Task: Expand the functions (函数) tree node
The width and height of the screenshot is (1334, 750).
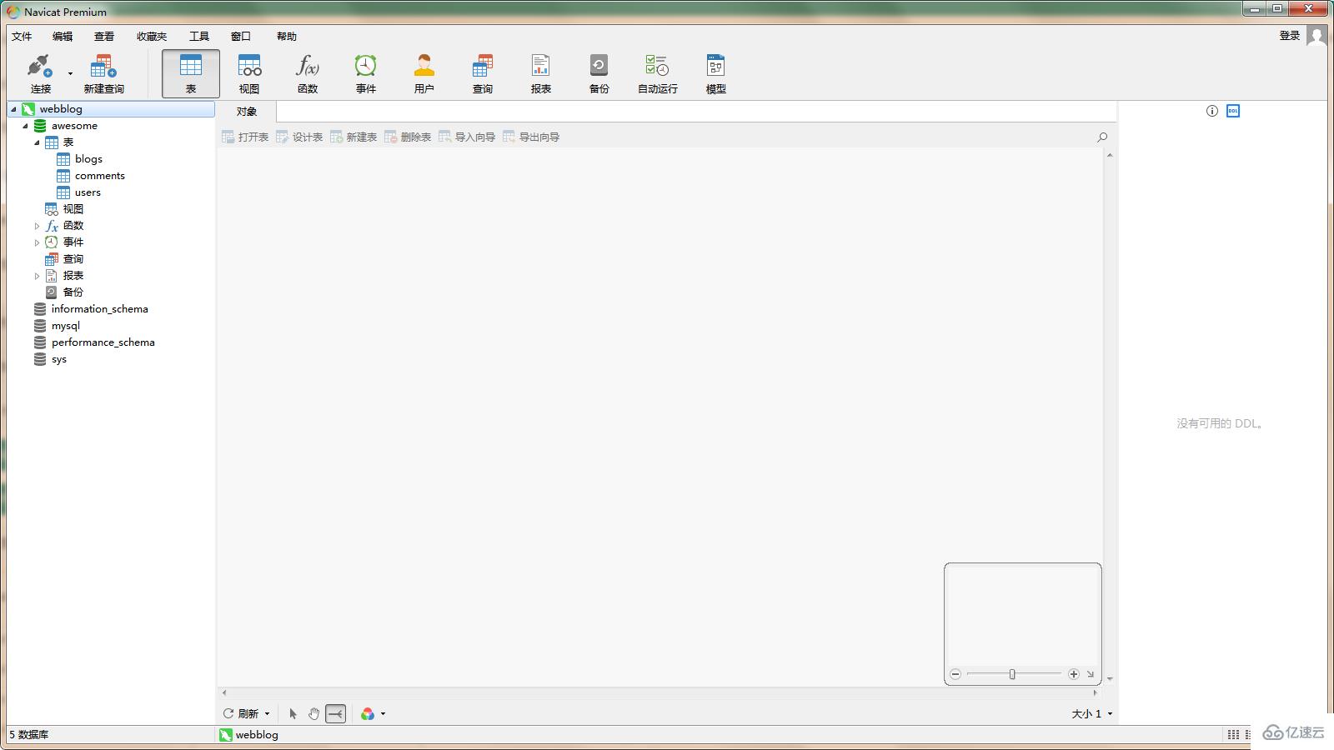Action: 37,226
